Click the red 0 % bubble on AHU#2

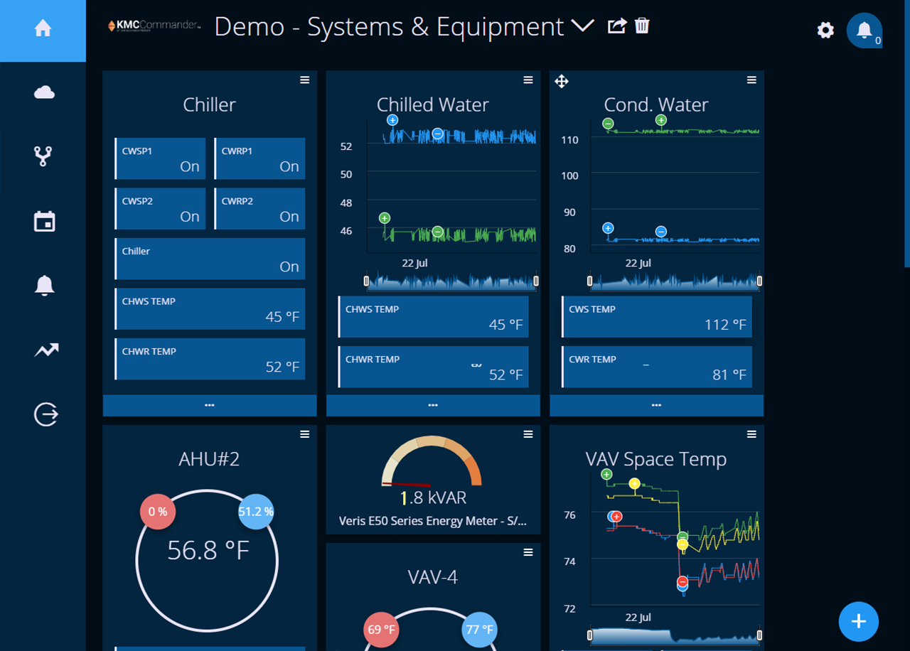tap(158, 512)
